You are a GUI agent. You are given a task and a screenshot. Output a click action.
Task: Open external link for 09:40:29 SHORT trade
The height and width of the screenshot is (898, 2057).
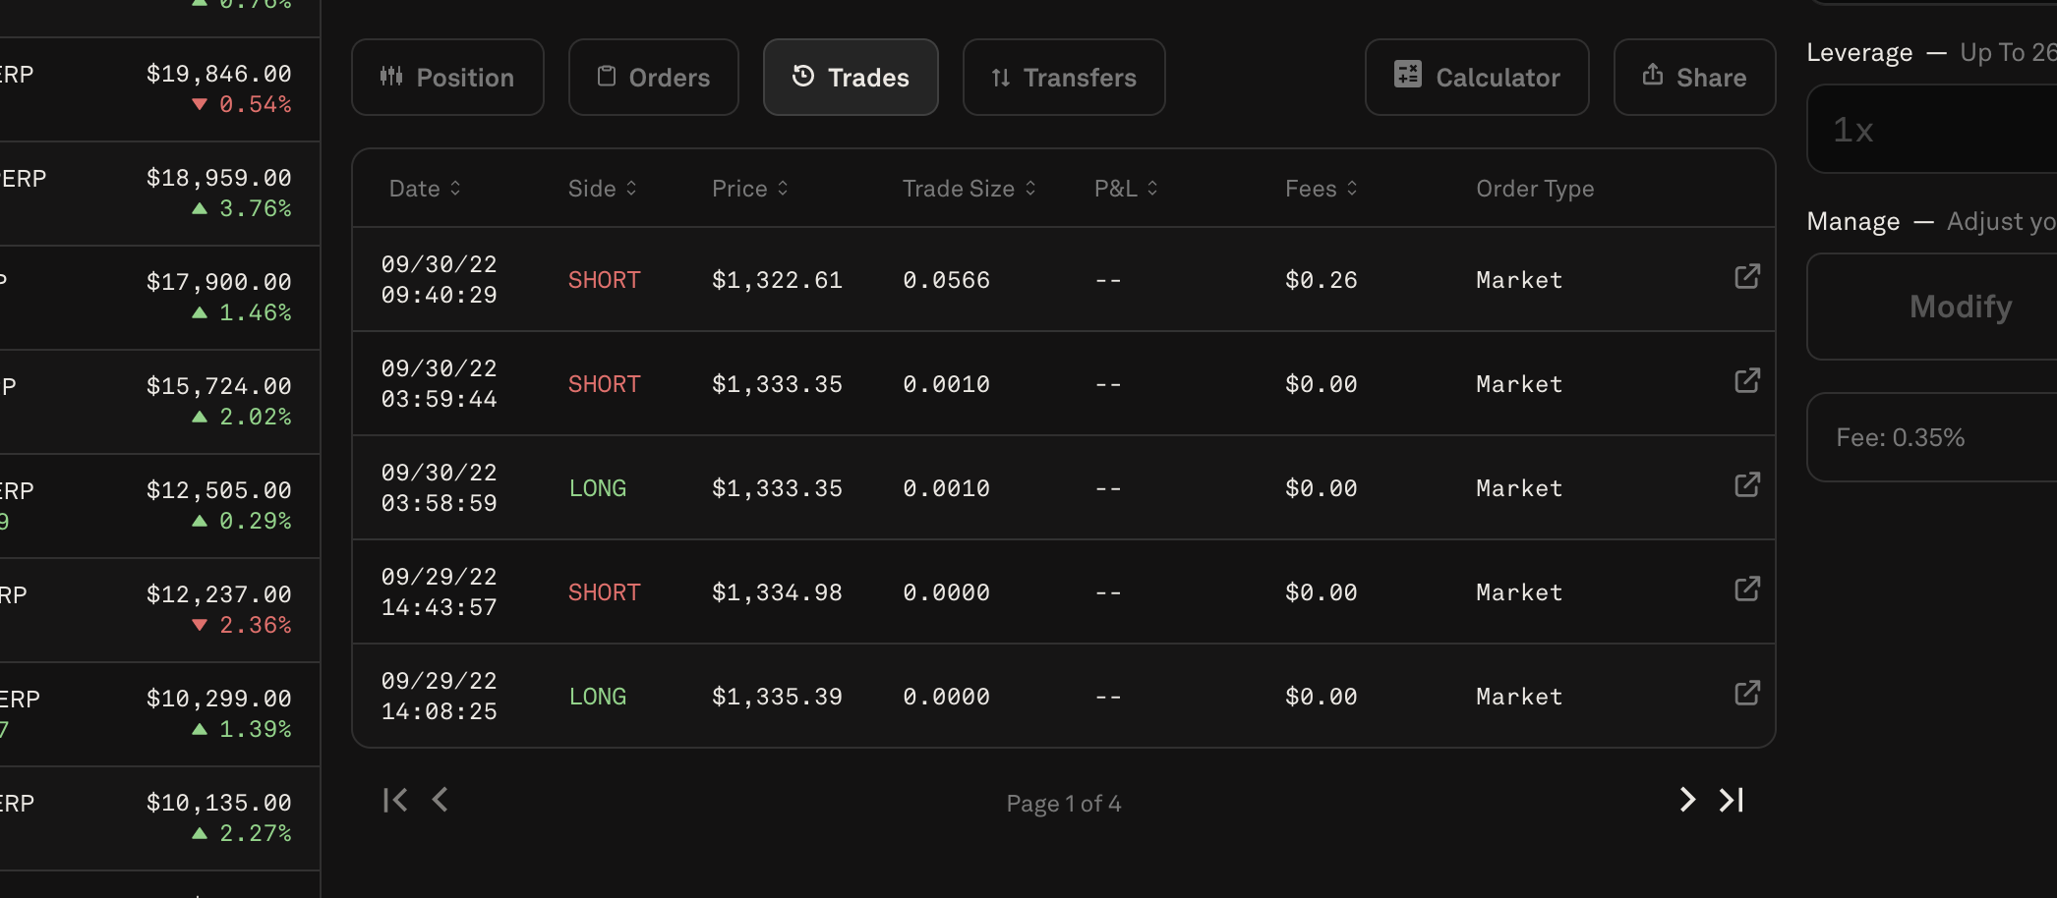pos(1746,277)
